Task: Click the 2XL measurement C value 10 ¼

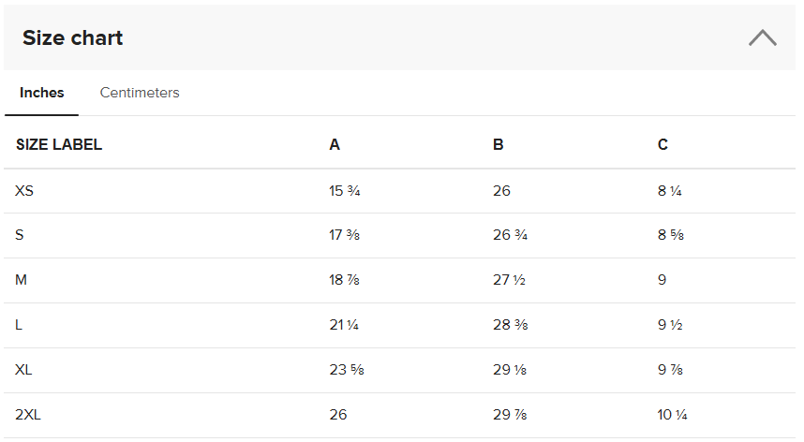Action: tap(673, 415)
